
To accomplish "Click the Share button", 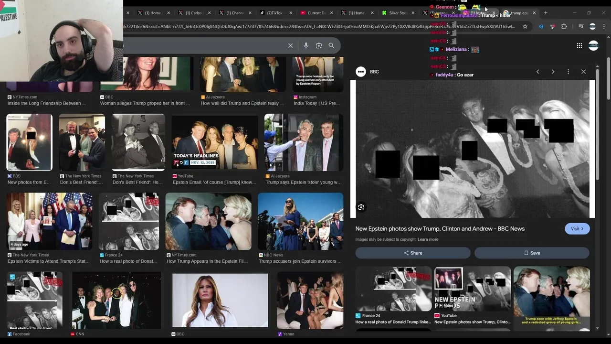I will (413, 253).
